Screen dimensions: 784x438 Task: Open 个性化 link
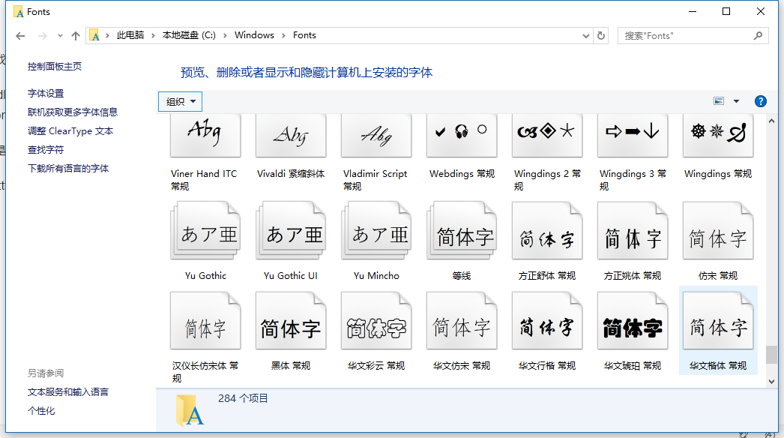(41, 411)
